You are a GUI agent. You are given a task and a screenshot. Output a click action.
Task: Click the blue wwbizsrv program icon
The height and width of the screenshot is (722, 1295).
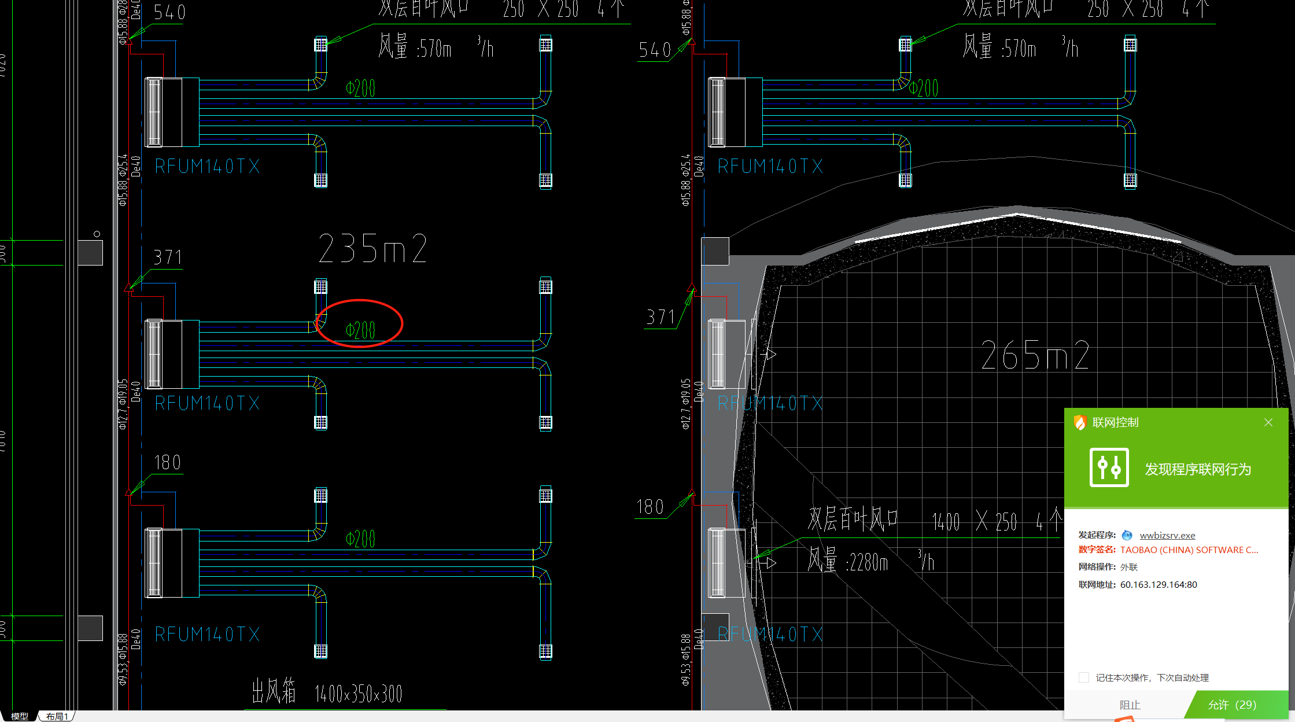point(1127,535)
